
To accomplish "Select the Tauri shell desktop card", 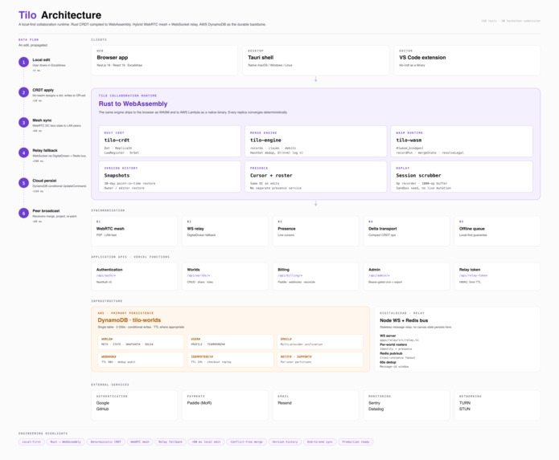I will pyautogui.click(x=315, y=60).
